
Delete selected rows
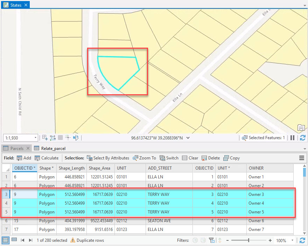210,158
